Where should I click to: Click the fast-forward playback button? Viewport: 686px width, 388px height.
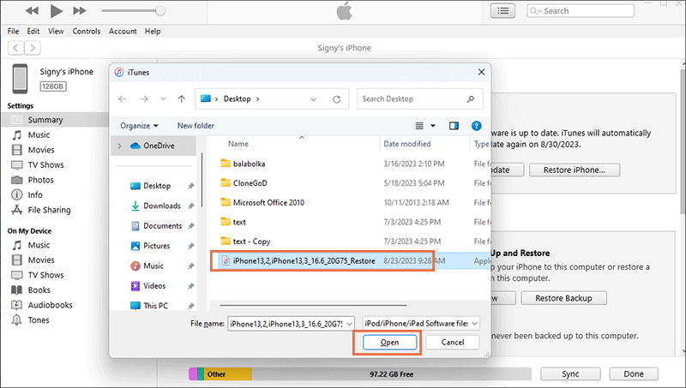[x=79, y=10]
